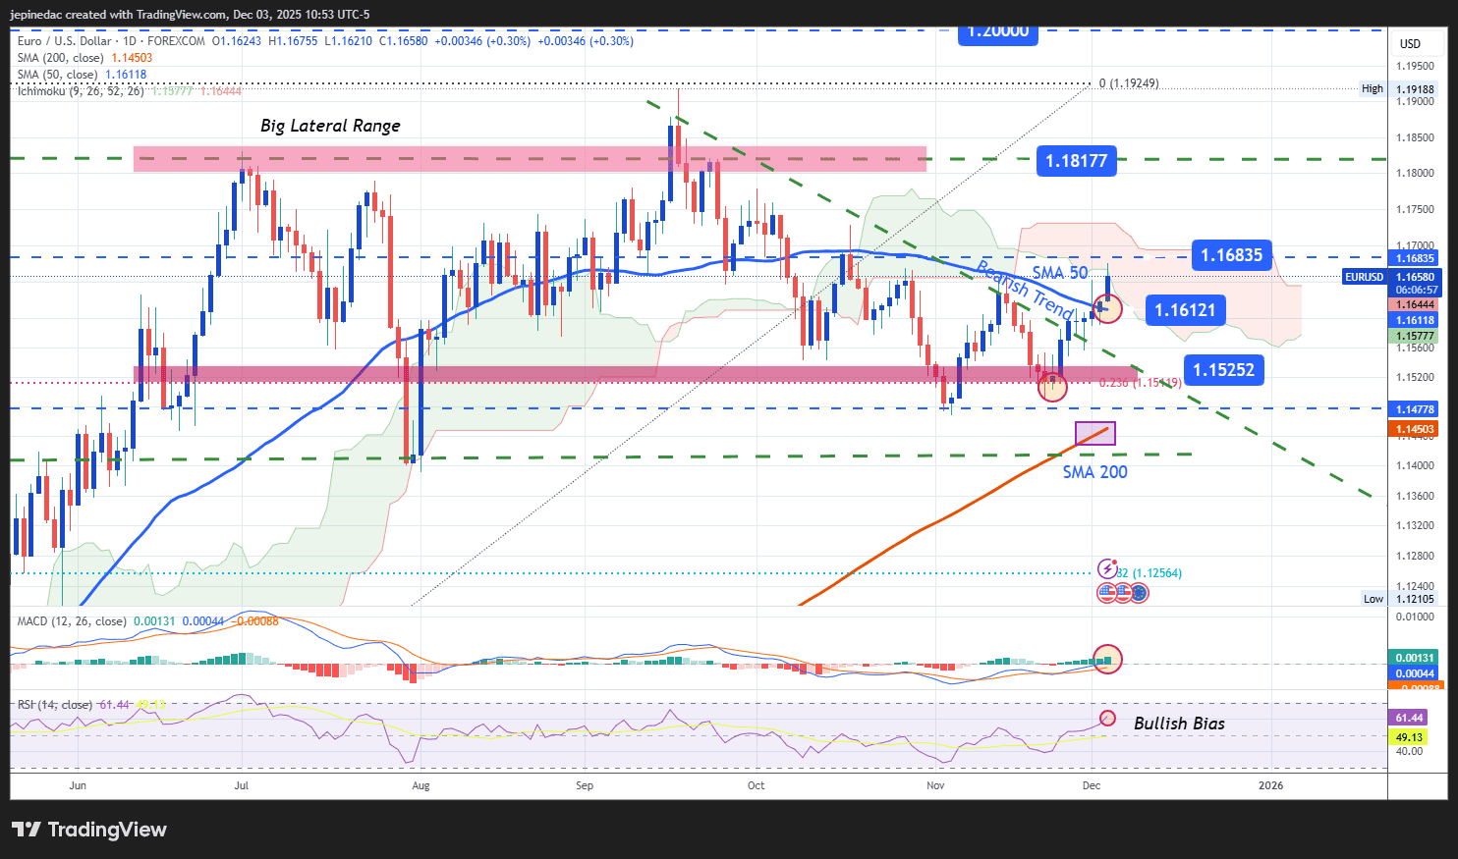Select the purple lightning economic event icon
Screen dimensions: 1458x859
(1108, 568)
